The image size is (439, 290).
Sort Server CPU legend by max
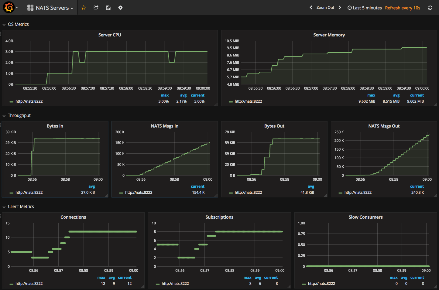click(165, 95)
